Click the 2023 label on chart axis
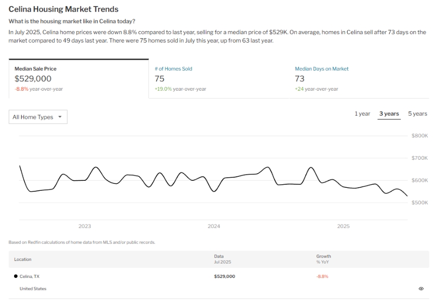Image resolution: width=438 pixels, height=302 pixels. click(85, 226)
